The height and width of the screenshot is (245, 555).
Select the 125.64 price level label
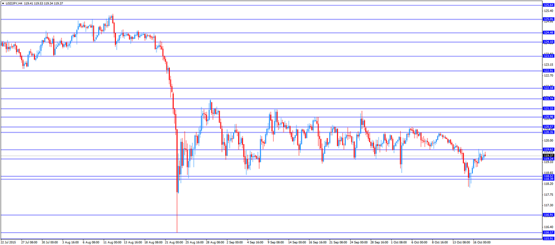point(548,5)
